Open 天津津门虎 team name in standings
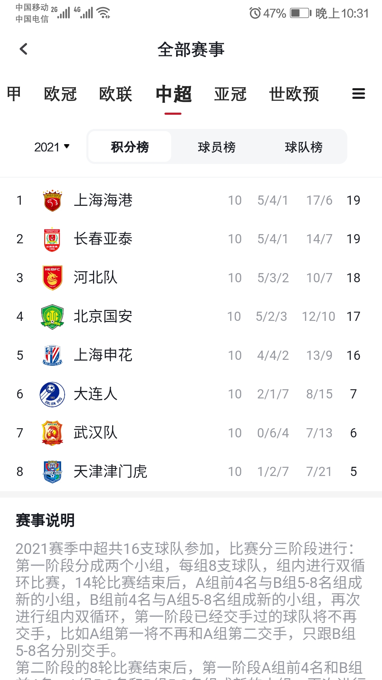The image size is (382, 680). tap(110, 472)
